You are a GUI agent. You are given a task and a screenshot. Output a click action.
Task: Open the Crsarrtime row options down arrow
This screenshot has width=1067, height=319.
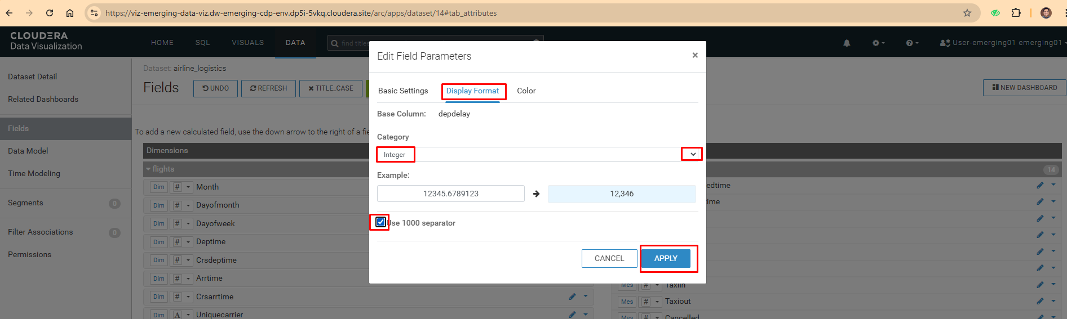point(586,296)
